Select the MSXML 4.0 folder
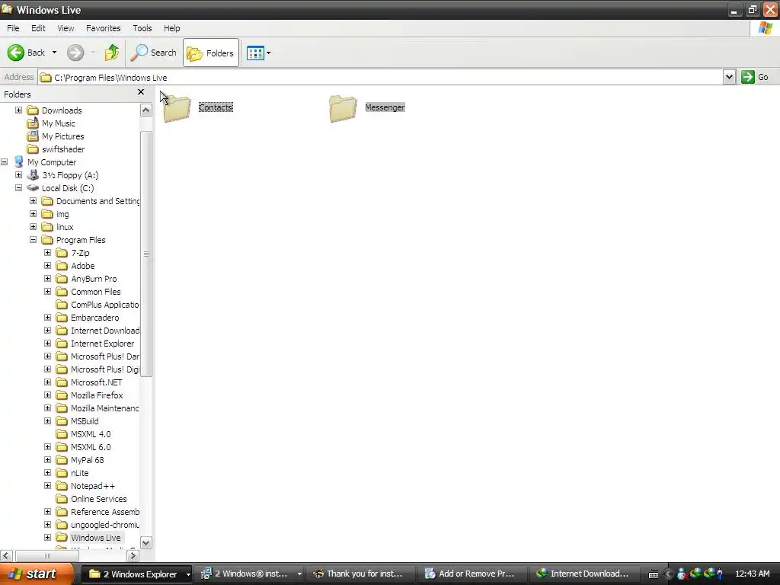Image resolution: width=780 pixels, height=585 pixels. click(x=91, y=433)
